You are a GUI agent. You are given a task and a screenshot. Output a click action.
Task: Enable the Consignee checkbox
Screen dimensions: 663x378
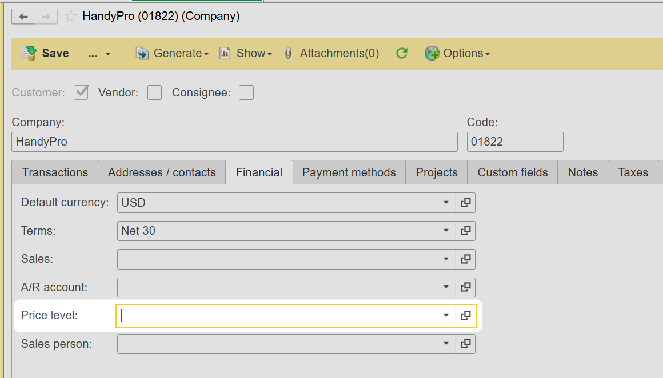(246, 93)
